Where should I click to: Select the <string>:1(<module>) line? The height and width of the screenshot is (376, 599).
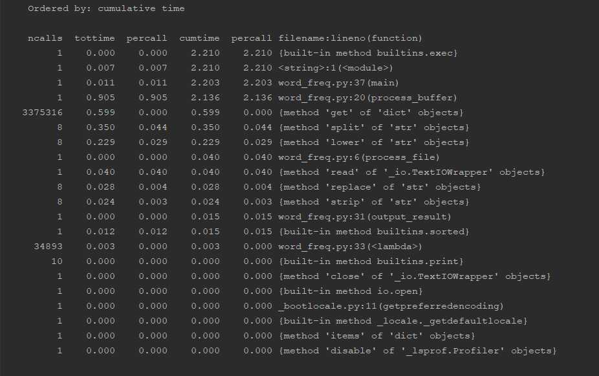coord(336,68)
